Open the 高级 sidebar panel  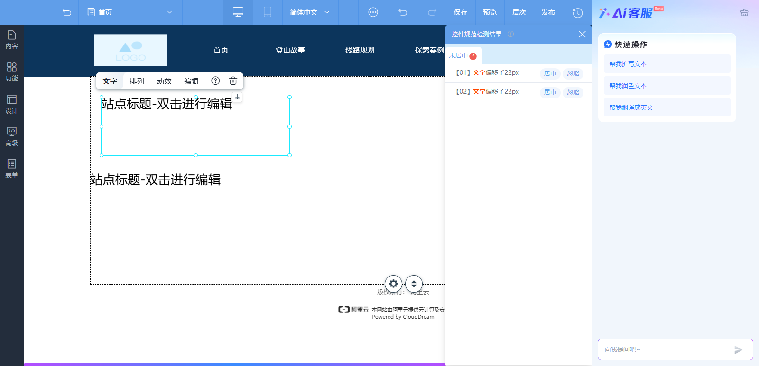coord(12,136)
